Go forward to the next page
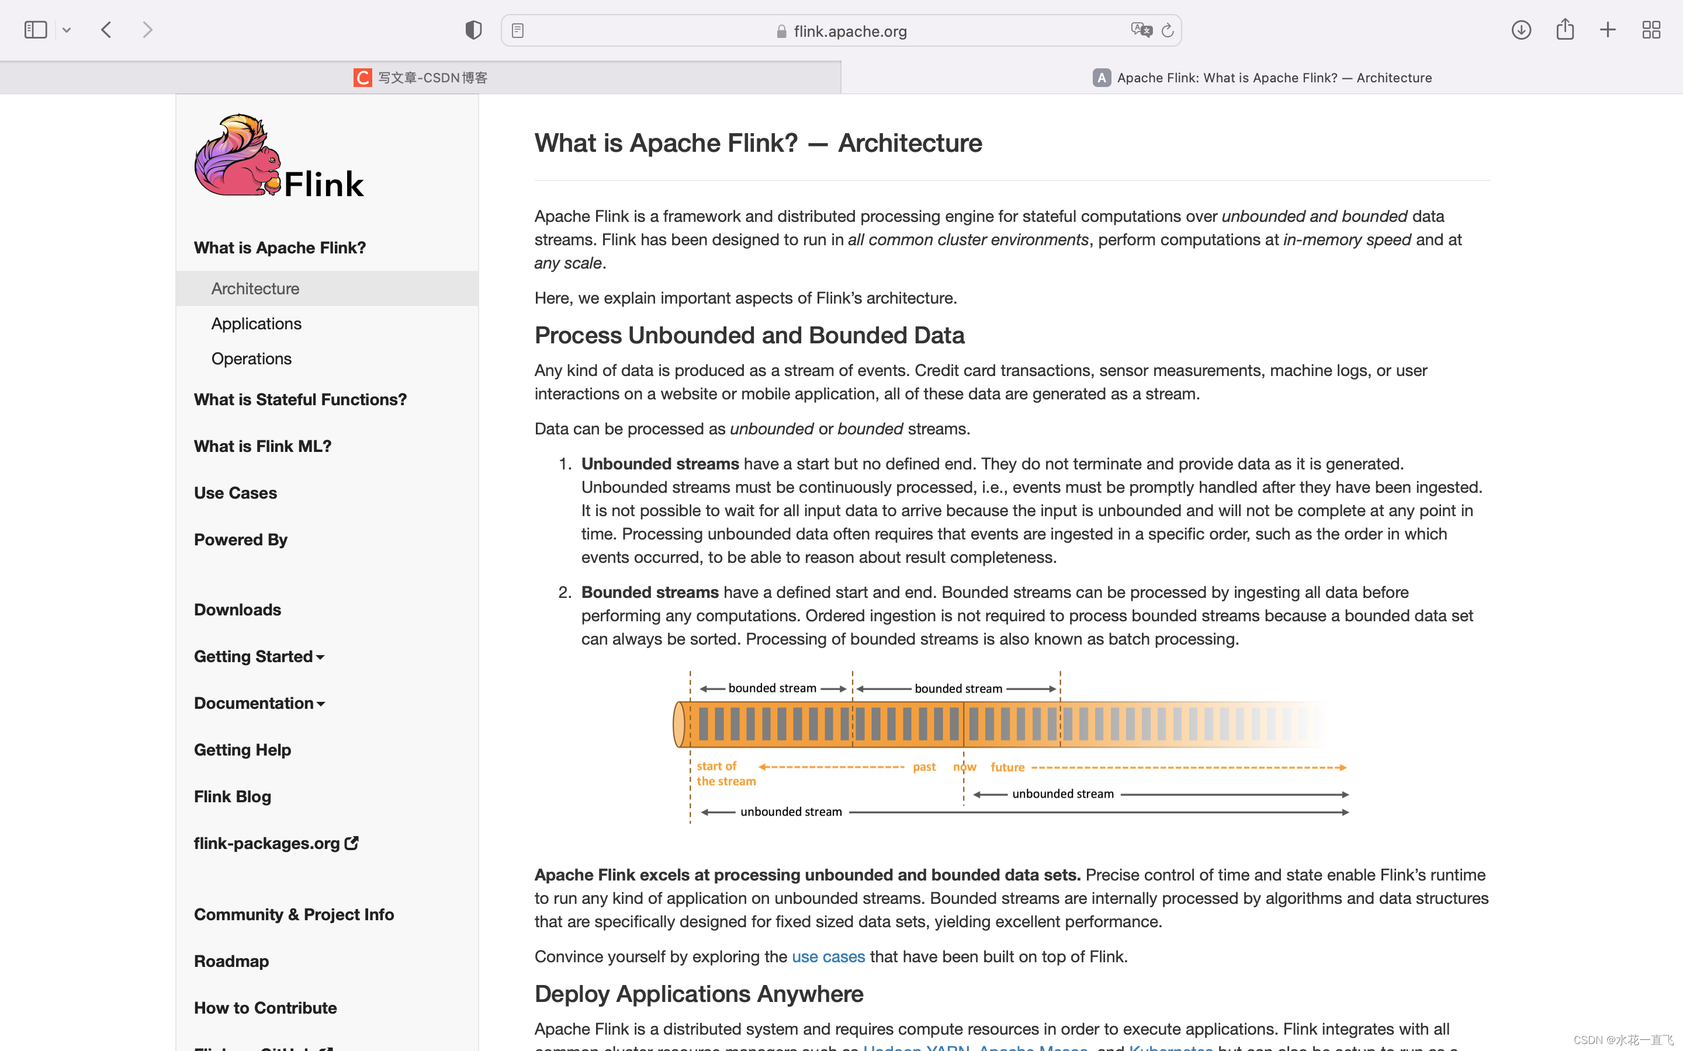Viewport: 1683px width, 1051px height. click(147, 30)
